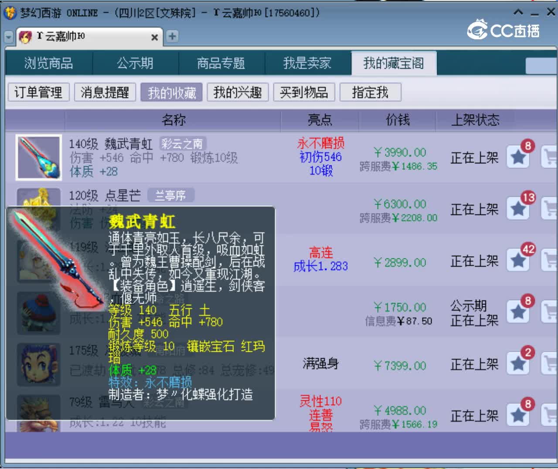Image resolution: width=558 pixels, height=469 pixels.
Task: Click price ¥1750.00
Action: [400, 307]
